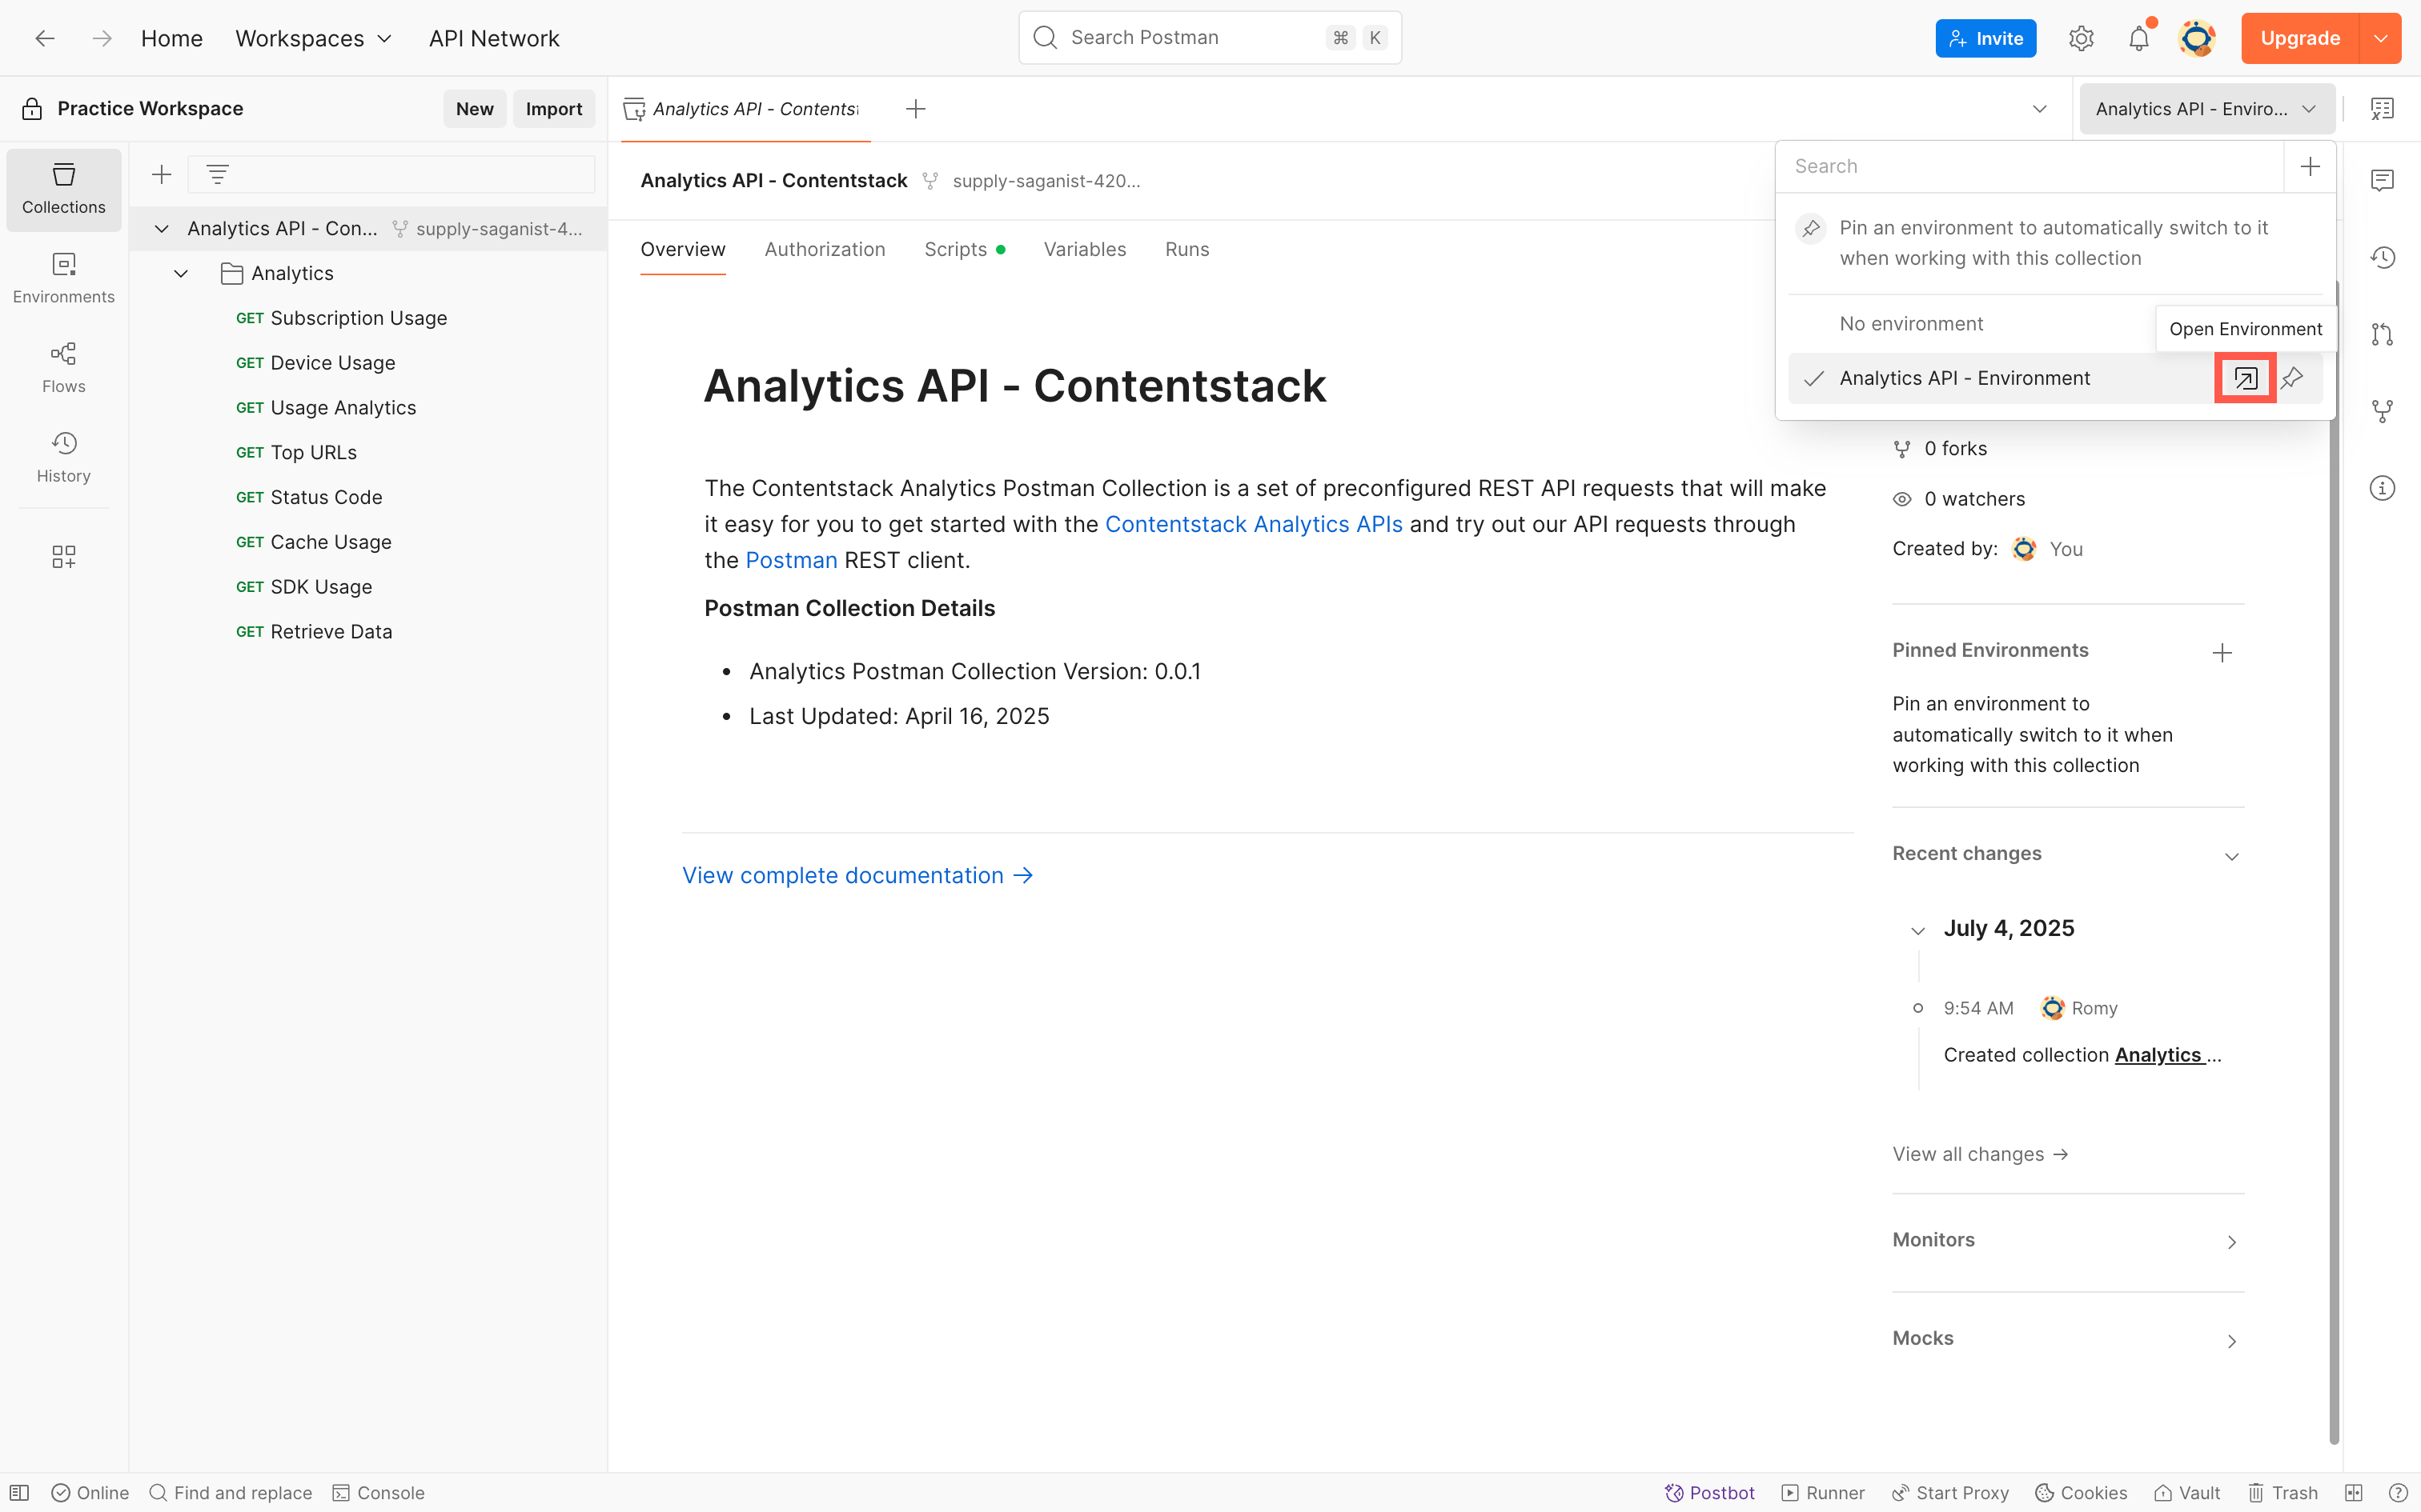Click Open Environment icon for Analytics API - Environment

pos(2245,378)
